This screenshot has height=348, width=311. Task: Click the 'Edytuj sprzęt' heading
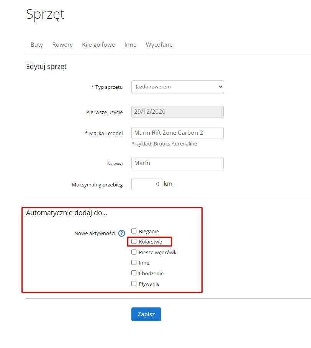46,67
